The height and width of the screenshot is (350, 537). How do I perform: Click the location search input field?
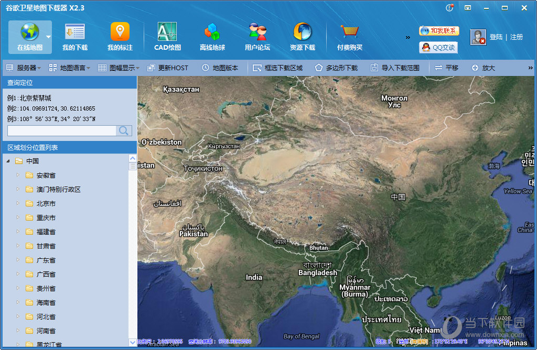click(62, 130)
